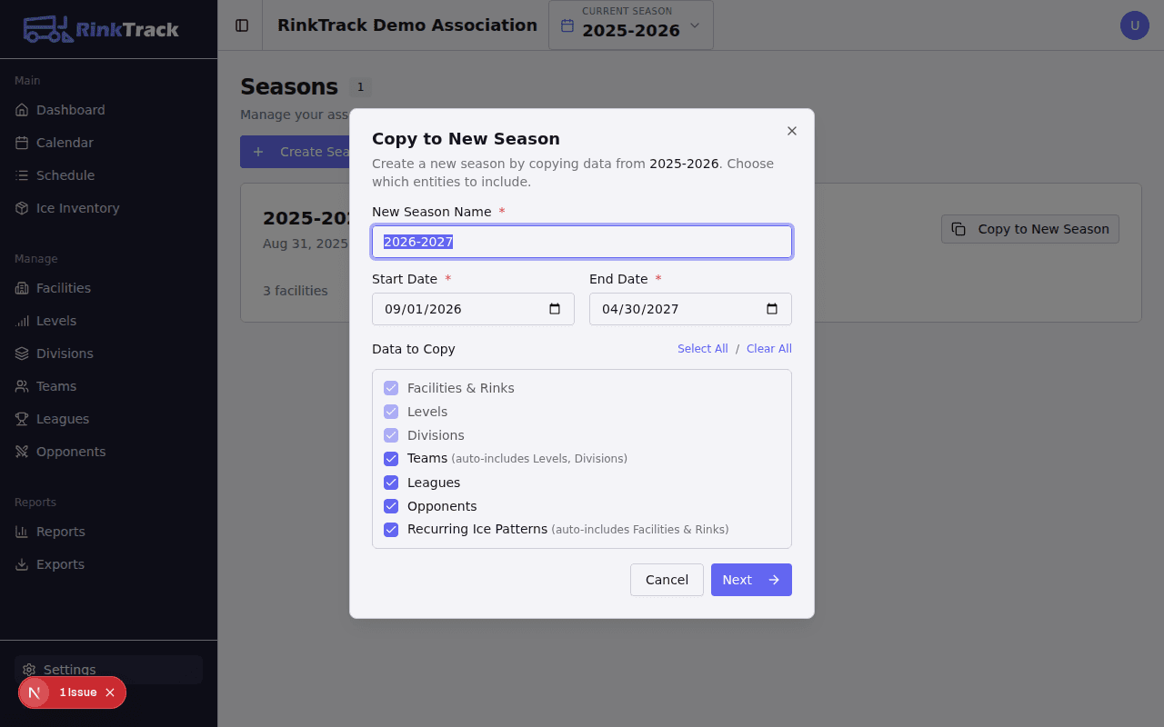Click the Facilities building icon
The width and height of the screenshot is (1164, 727).
(x=22, y=288)
